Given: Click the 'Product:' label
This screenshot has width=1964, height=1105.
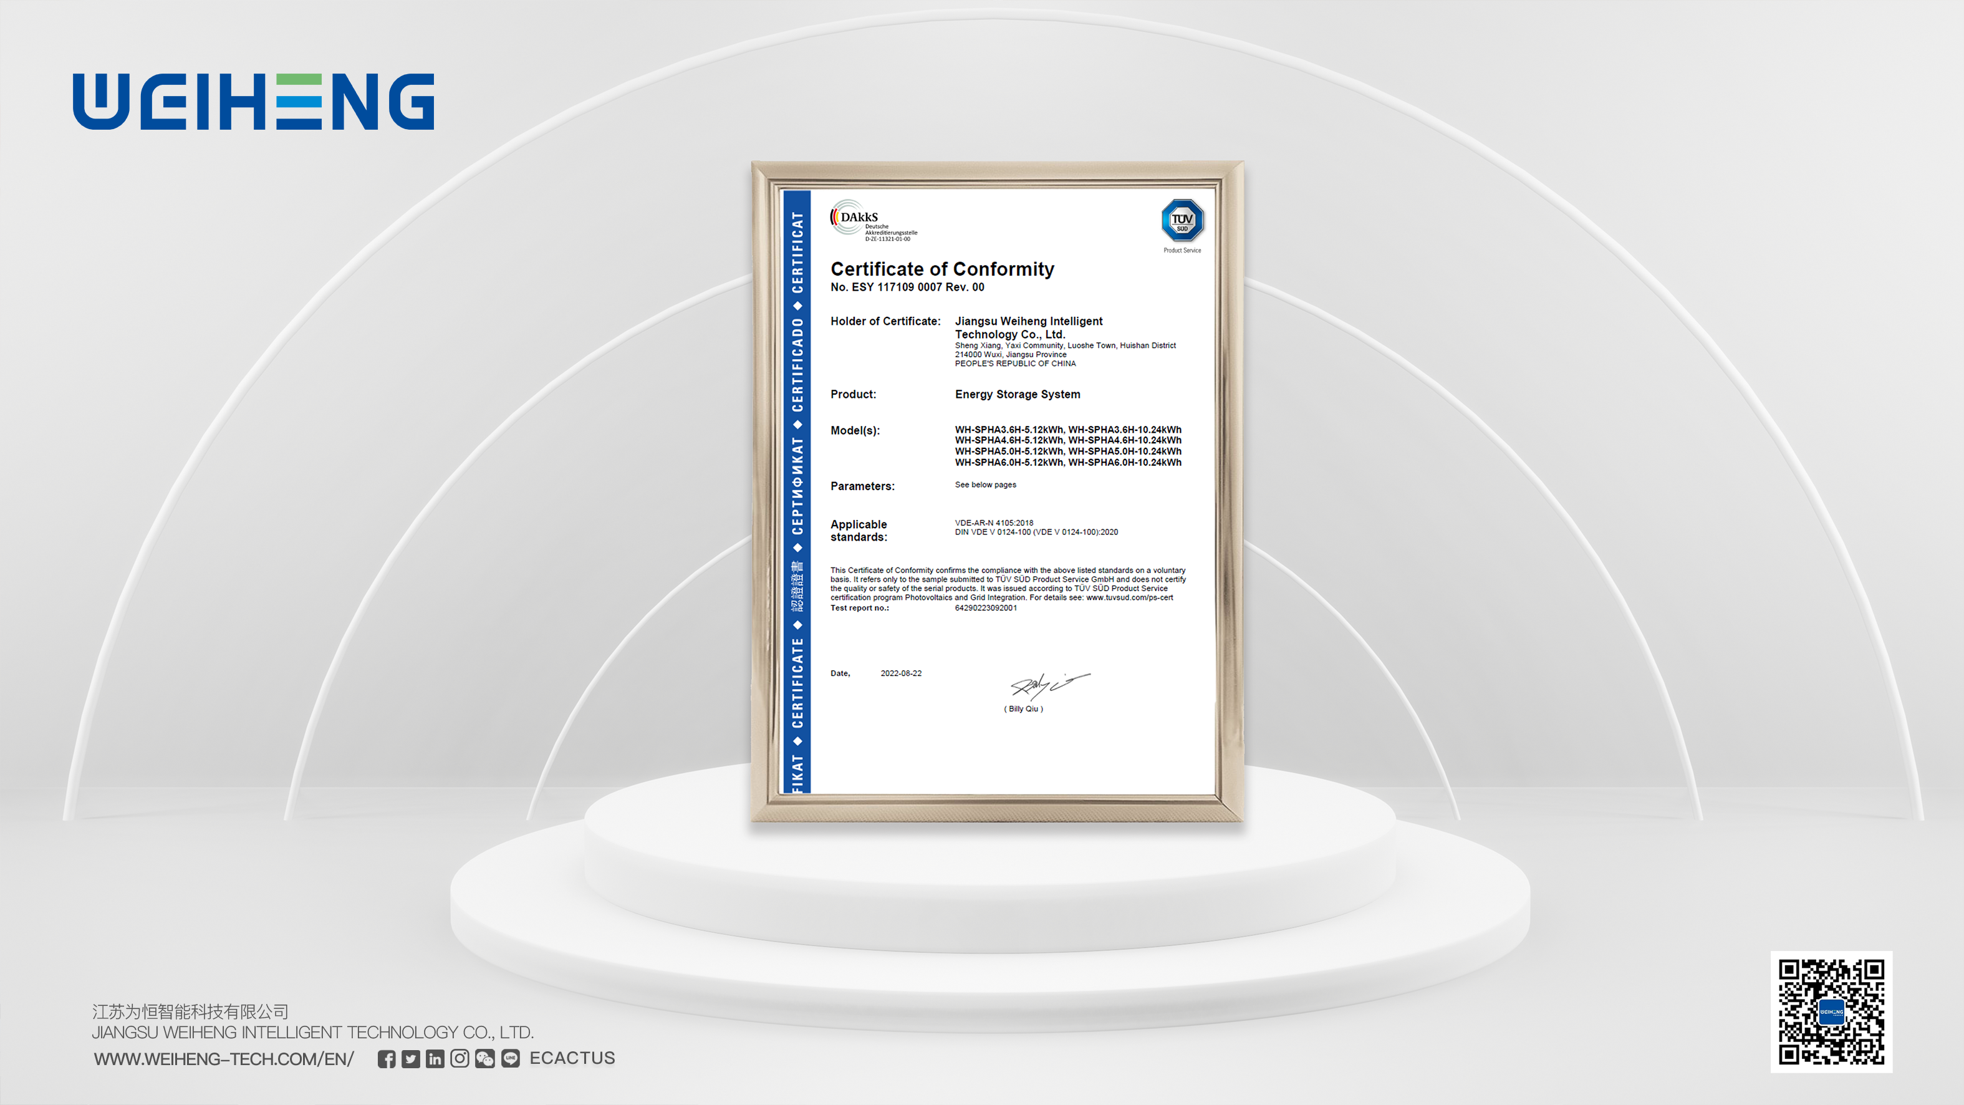Looking at the screenshot, I should click(x=853, y=394).
